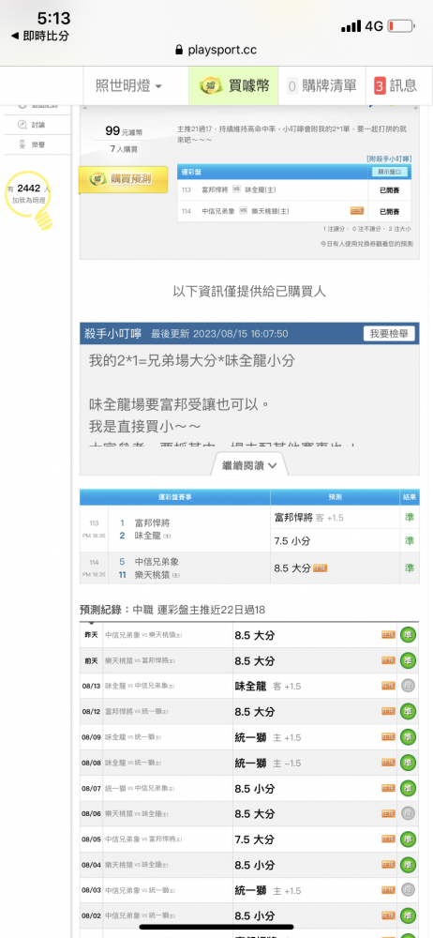Click the 主推 badge on the 08/13 row
Viewport: 433px width, 938px height.
pos(389,686)
